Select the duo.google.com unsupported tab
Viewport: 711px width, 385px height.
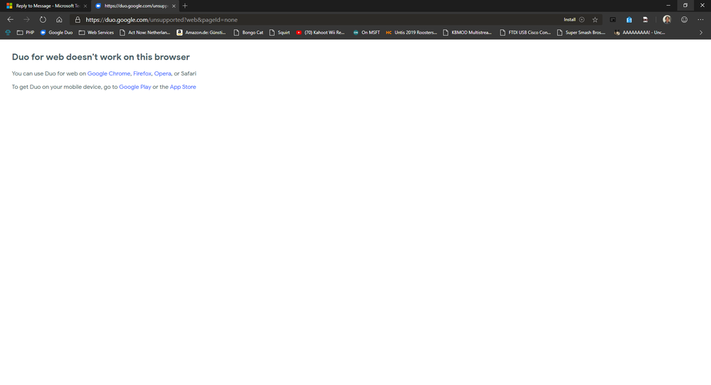tap(135, 6)
